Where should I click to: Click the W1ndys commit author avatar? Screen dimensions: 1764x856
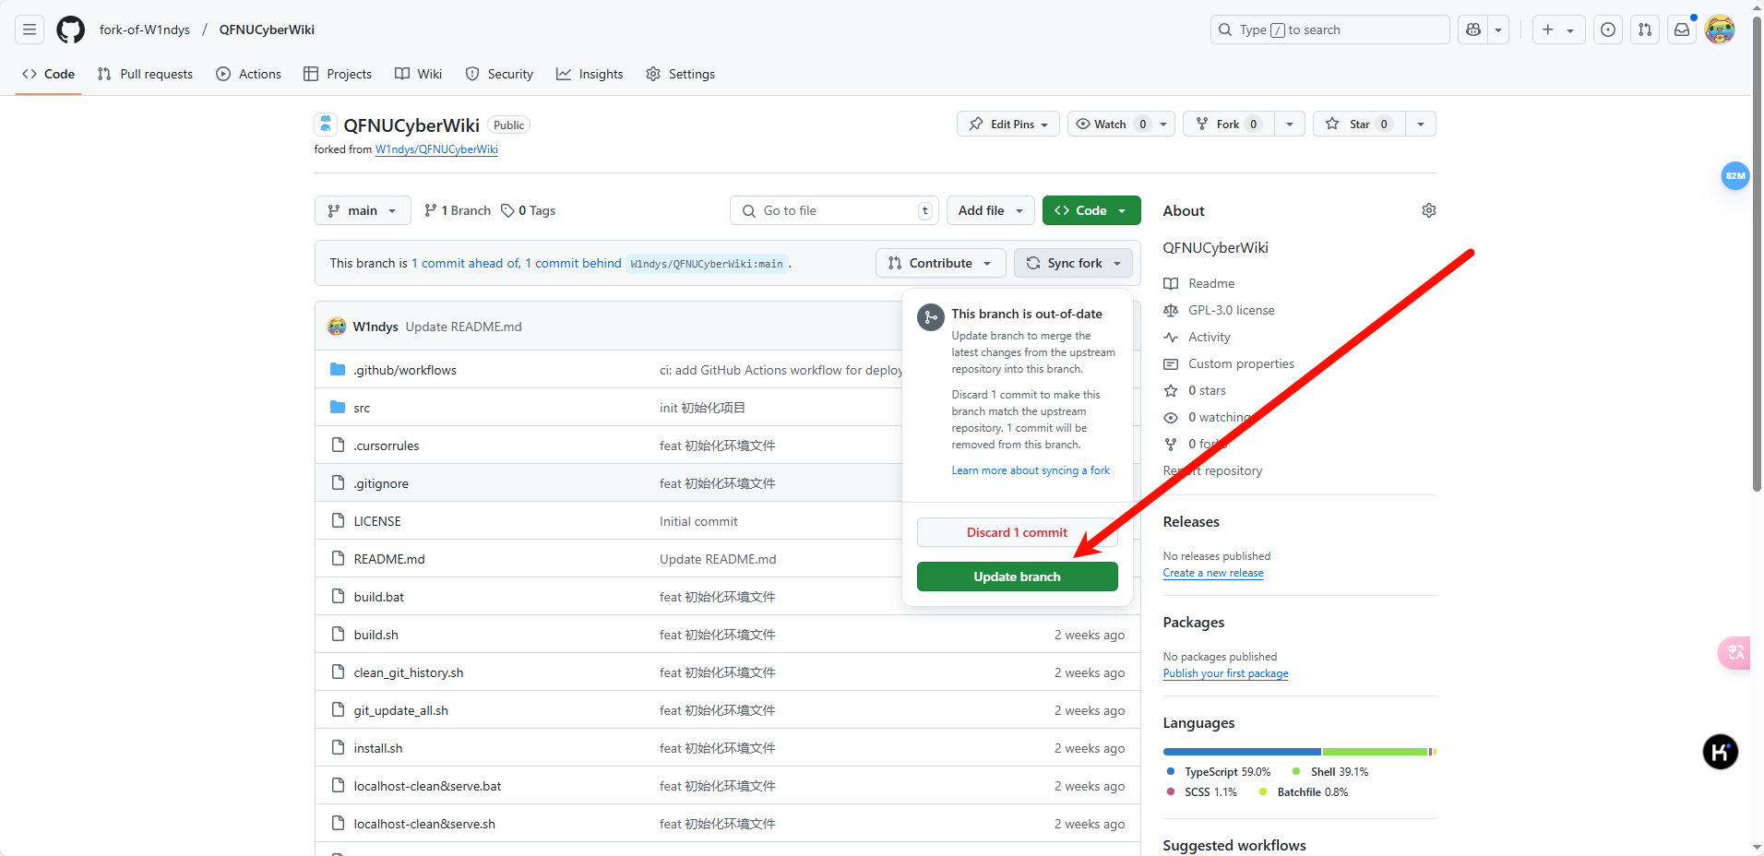[337, 327]
